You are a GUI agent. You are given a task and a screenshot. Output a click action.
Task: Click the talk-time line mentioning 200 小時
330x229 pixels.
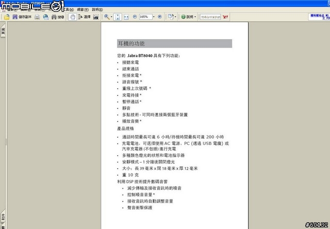[173, 137]
